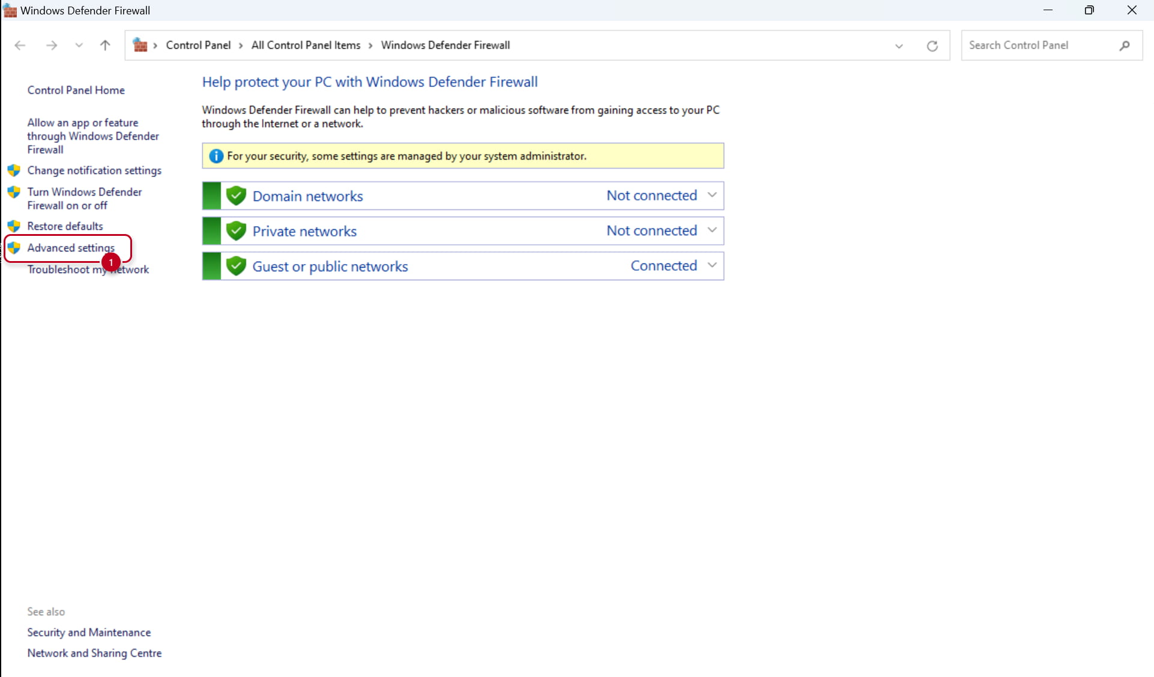Open Security and Maintenance
1154x677 pixels.
point(89,633)
